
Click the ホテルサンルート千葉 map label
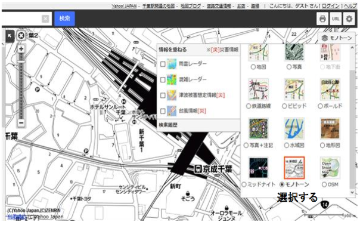pos(108,110)
